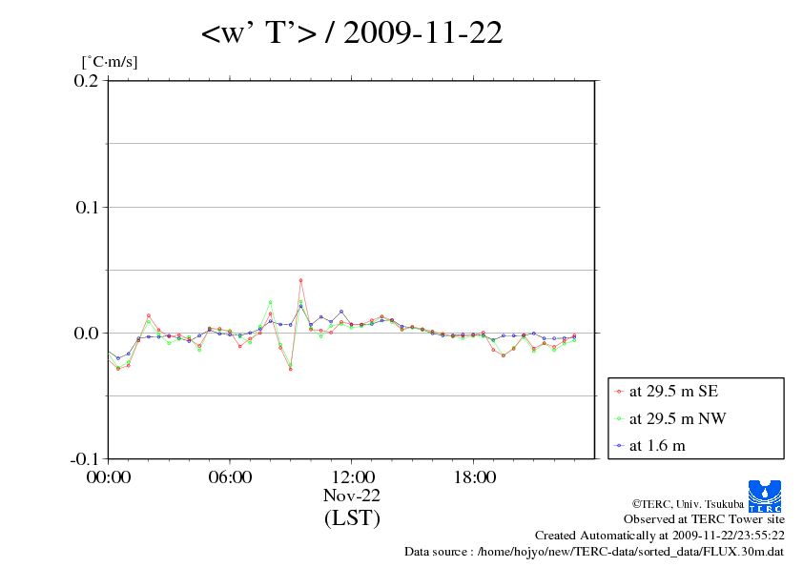This screenshot has height=567, width=803.
Task: Click the TERC logo icon
Action: click(x=765, y=496)
